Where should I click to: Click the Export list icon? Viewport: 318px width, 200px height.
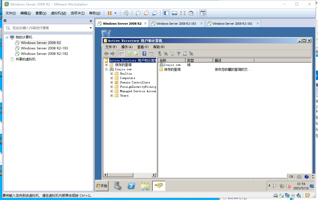point(136,53)
